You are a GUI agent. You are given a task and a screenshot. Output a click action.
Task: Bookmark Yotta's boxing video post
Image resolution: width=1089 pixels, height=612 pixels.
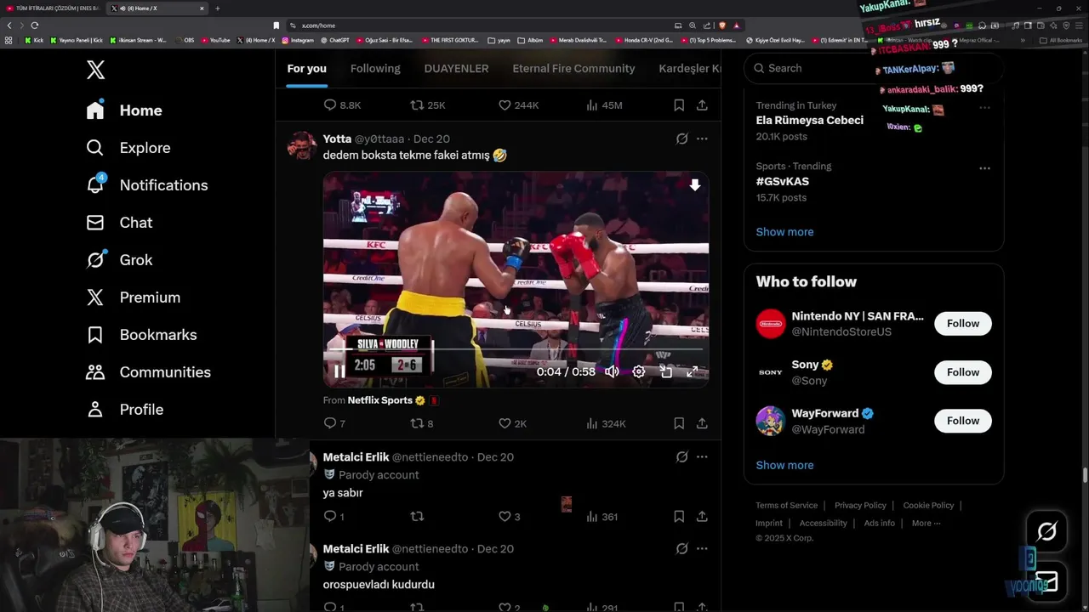(x=679, y=423)
